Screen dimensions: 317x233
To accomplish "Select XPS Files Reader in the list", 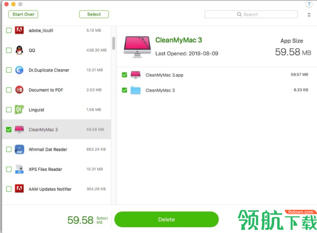I will tap(45, 169).
